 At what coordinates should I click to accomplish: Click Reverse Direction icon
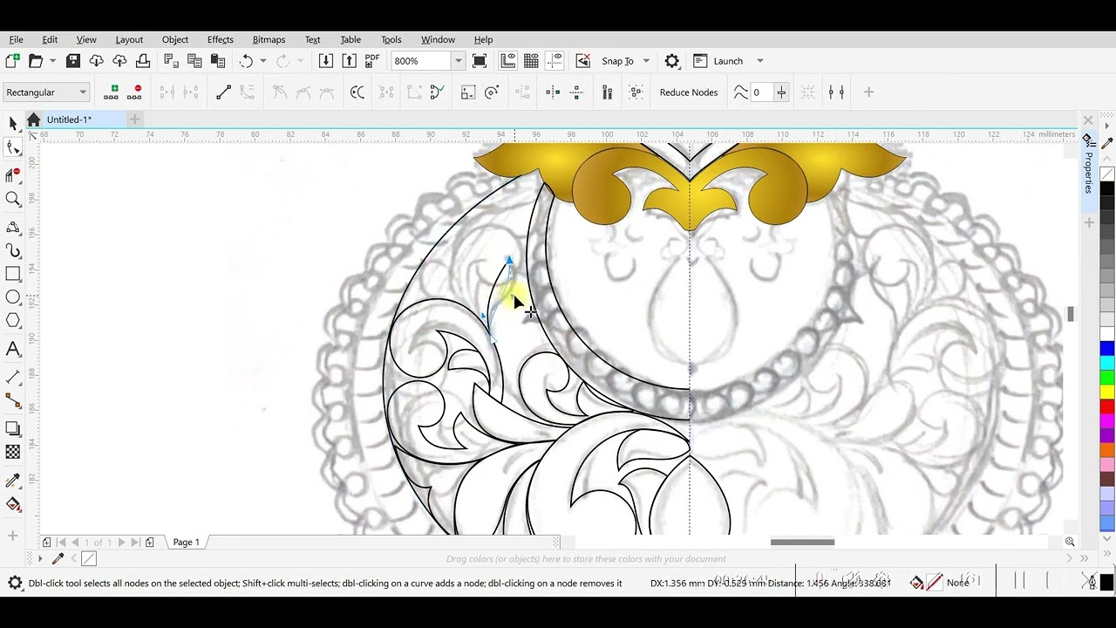coord(357,92)
